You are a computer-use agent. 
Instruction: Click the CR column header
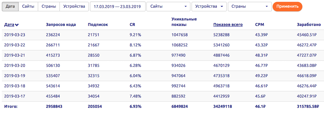[x=132, y=25]
